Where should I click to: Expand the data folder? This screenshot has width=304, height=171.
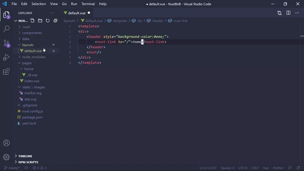coord(26,39)
